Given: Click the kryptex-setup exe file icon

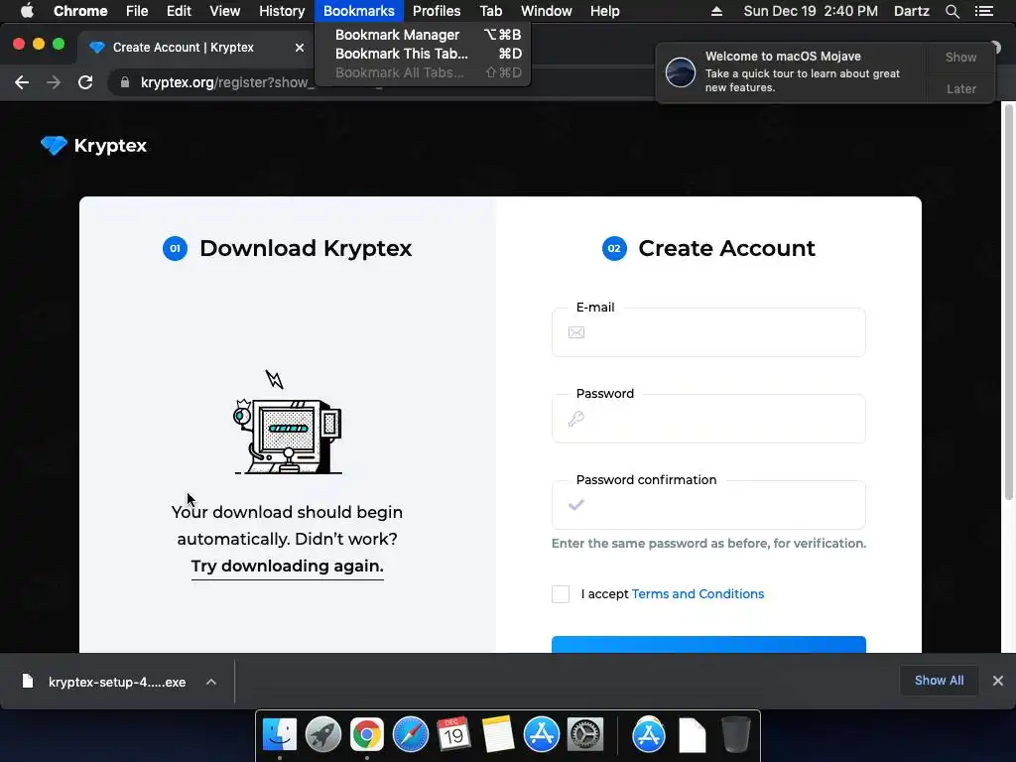Looking at the screenshot, I should coord(28,681).
